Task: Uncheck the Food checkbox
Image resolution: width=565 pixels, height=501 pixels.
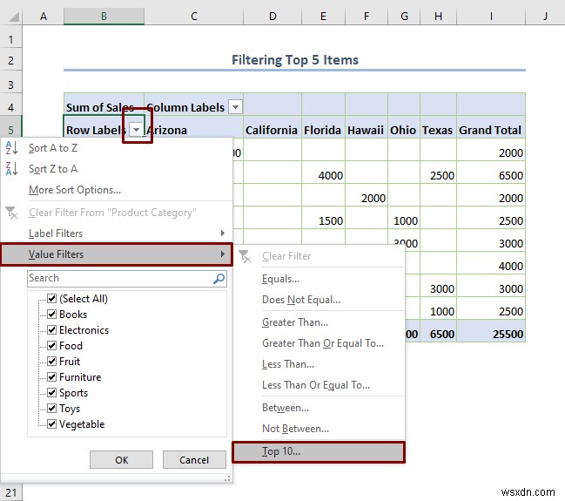Action: (52, 346)
